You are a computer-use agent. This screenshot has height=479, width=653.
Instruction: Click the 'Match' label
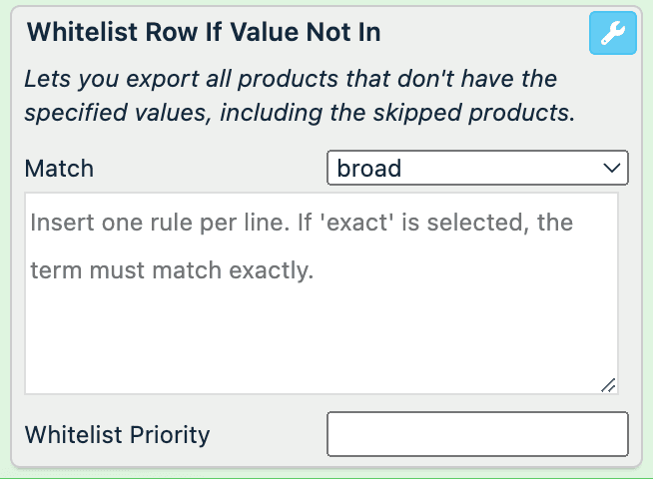pyautogui.click(x=59, y=168)
